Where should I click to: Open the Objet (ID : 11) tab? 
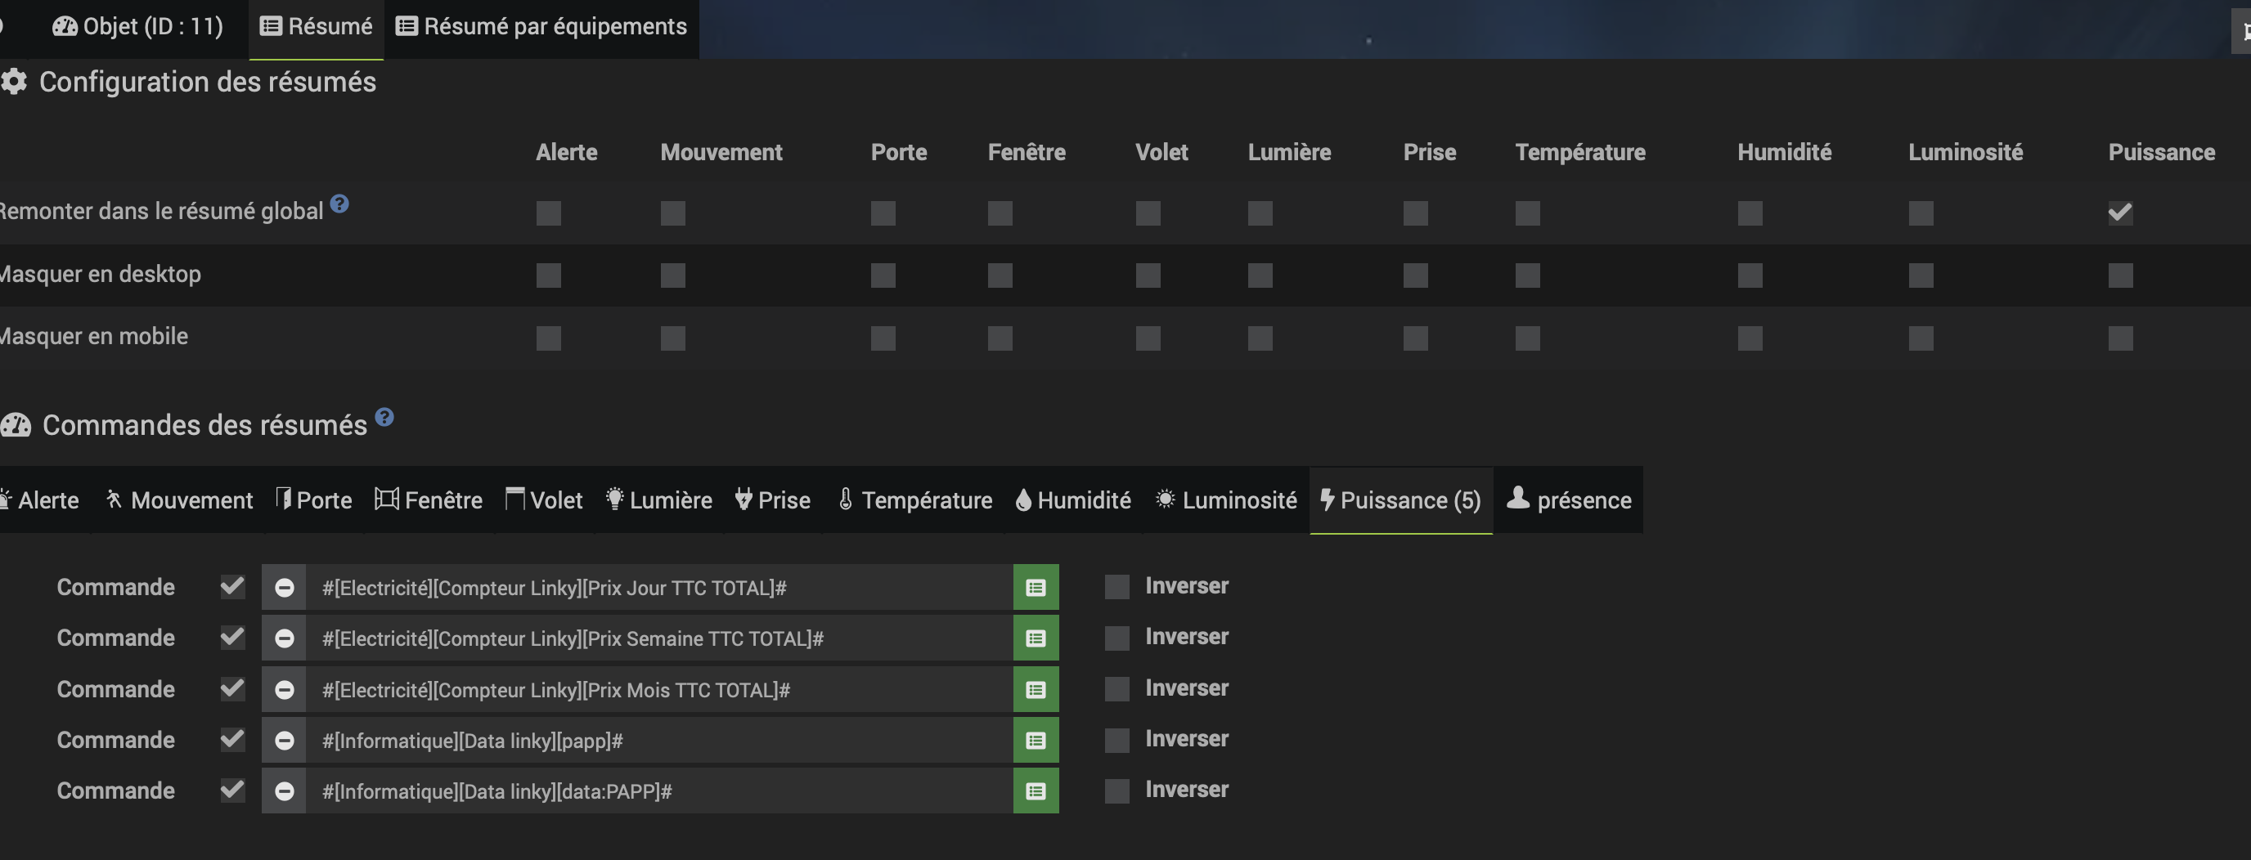pos(138,27)
